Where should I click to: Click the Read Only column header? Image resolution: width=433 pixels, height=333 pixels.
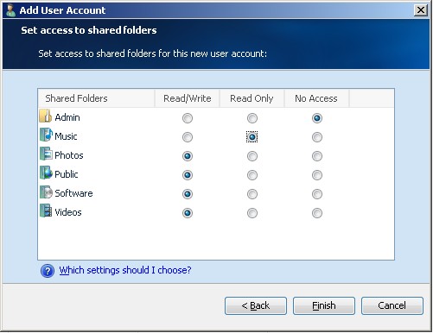tap(252, 98)
